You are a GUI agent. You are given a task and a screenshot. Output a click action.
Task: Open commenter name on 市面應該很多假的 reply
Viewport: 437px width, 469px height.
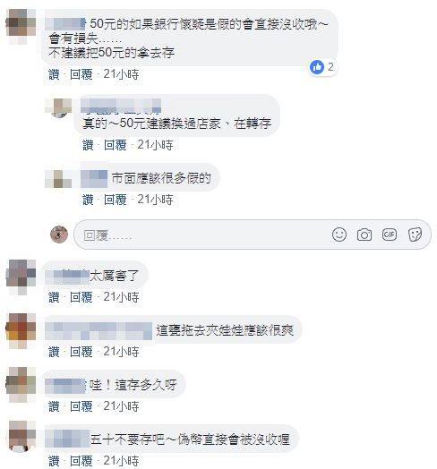click(94, 179)
